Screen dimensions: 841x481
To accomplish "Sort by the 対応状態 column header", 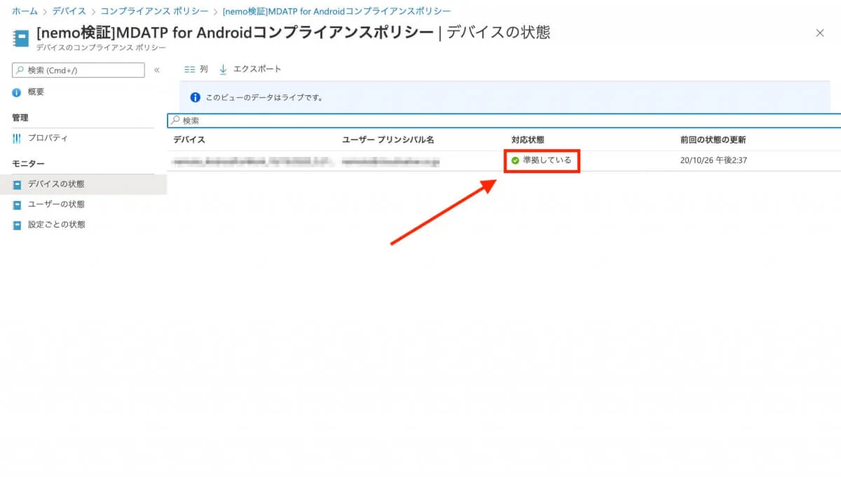I will [528, 140].
